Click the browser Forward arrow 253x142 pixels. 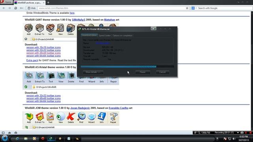(x=9, y=8)
